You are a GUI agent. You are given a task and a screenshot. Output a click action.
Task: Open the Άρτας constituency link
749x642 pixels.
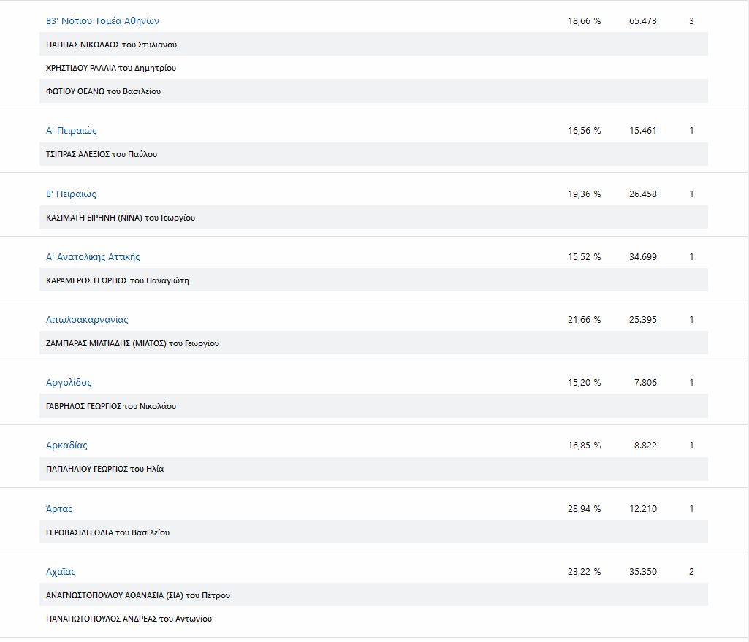click(59, 509)
